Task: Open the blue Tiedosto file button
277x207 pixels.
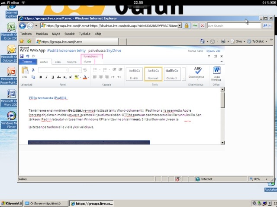Action: click(x=27, y=62)
